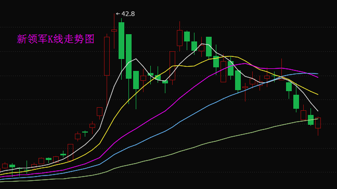
Task: Select the tall red candle touching the magenta line
Action: coord(223,71)
